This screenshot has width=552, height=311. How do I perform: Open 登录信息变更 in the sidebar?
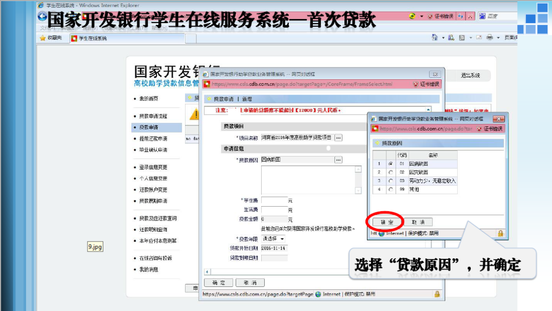click(153, 167)
